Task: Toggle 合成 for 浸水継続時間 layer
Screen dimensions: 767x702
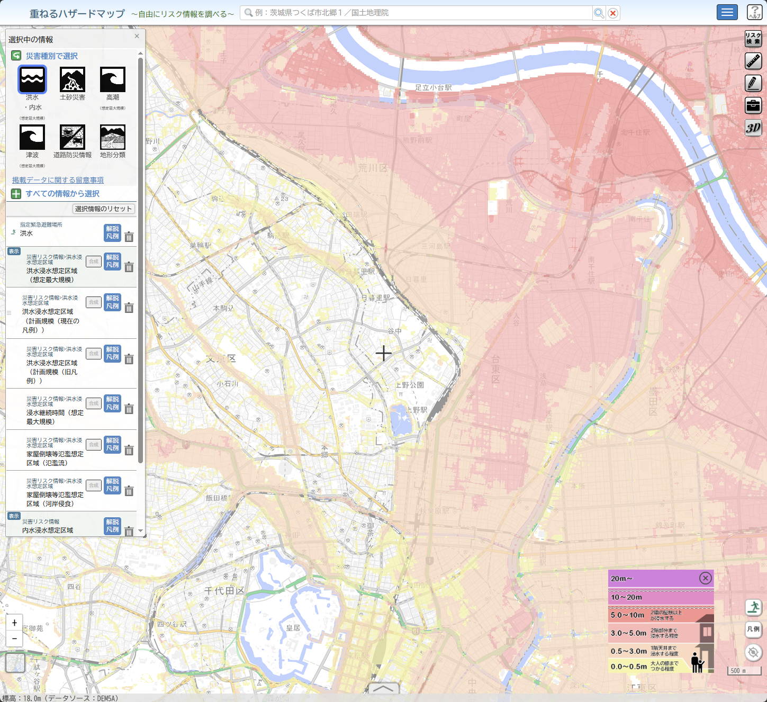Action: pyautogui.click(x=94, y=403)
